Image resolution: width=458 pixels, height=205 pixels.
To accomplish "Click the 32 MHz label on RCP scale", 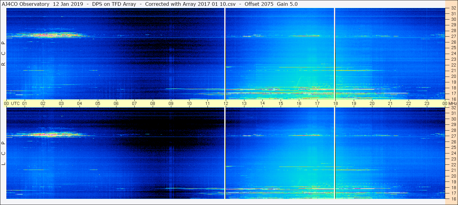I will pyautogui.click(x=453, y=9).
